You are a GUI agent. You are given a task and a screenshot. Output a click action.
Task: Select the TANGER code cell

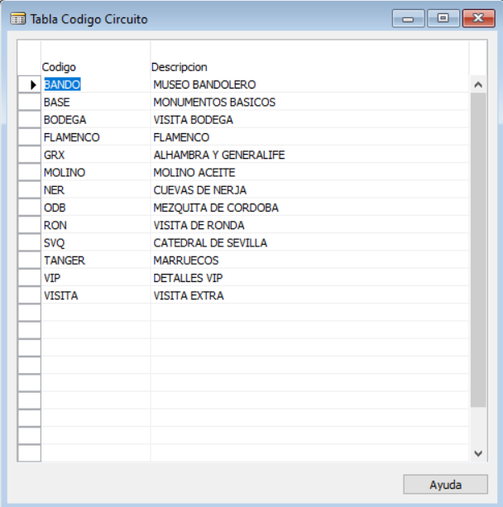tap(96, 261)
